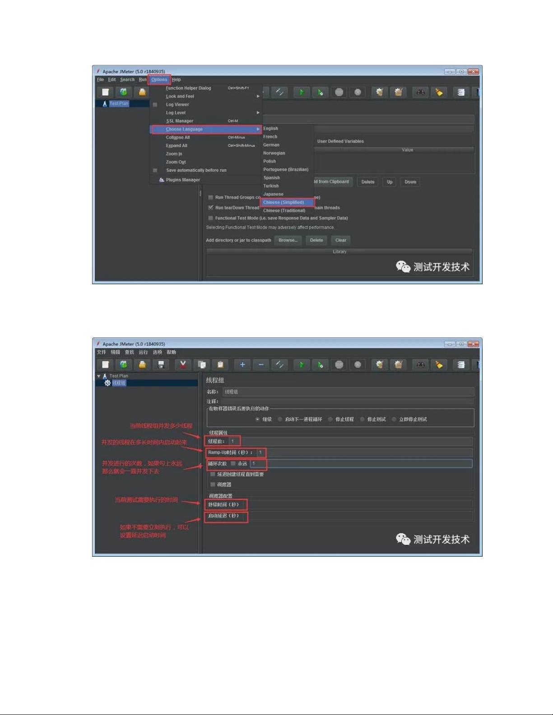Click Cut scissors icon in lower JMeter window
Screen dimensions: 553x715
[183, 364]
